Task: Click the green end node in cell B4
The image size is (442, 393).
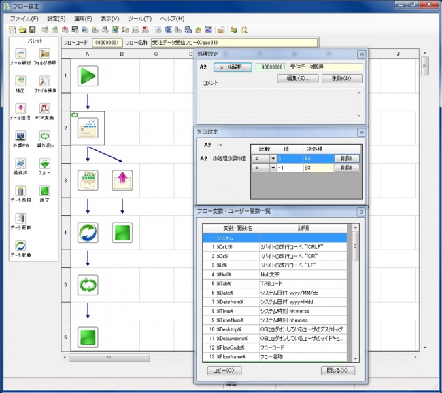Action: point(122,232)
